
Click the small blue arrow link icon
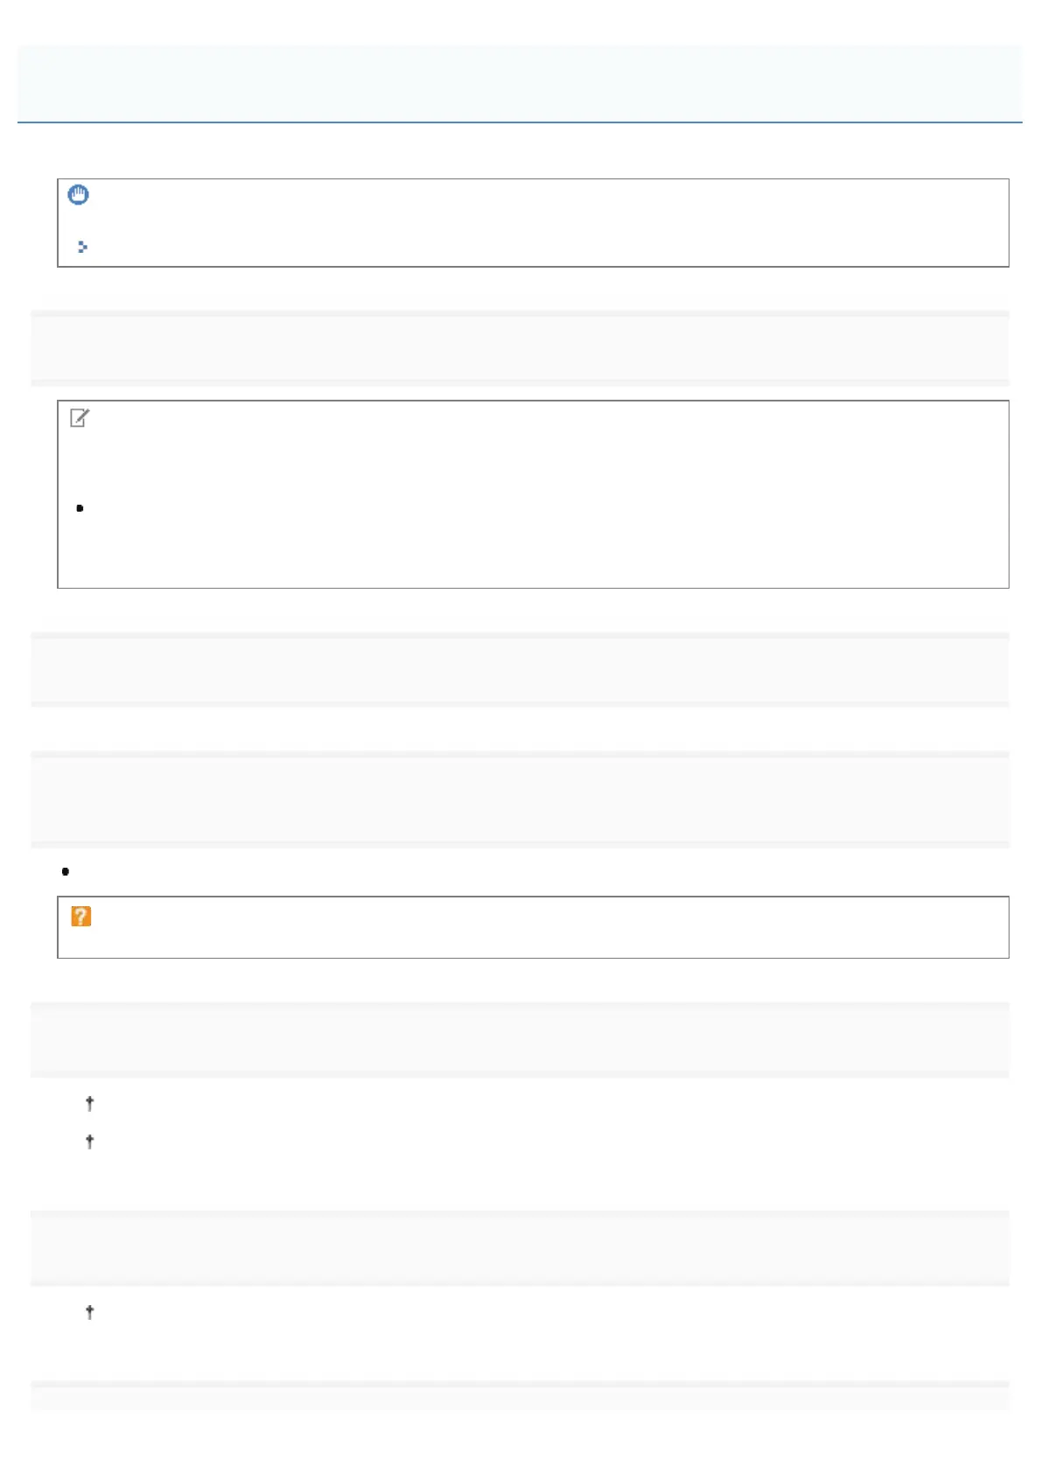tap(82, 248)
